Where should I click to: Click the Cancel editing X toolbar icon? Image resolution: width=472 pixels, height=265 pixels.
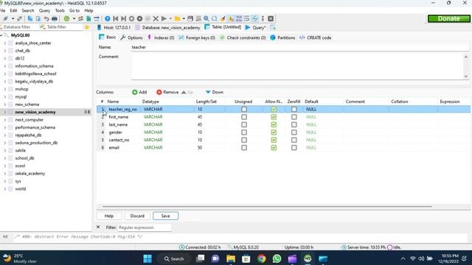(156, 18)
